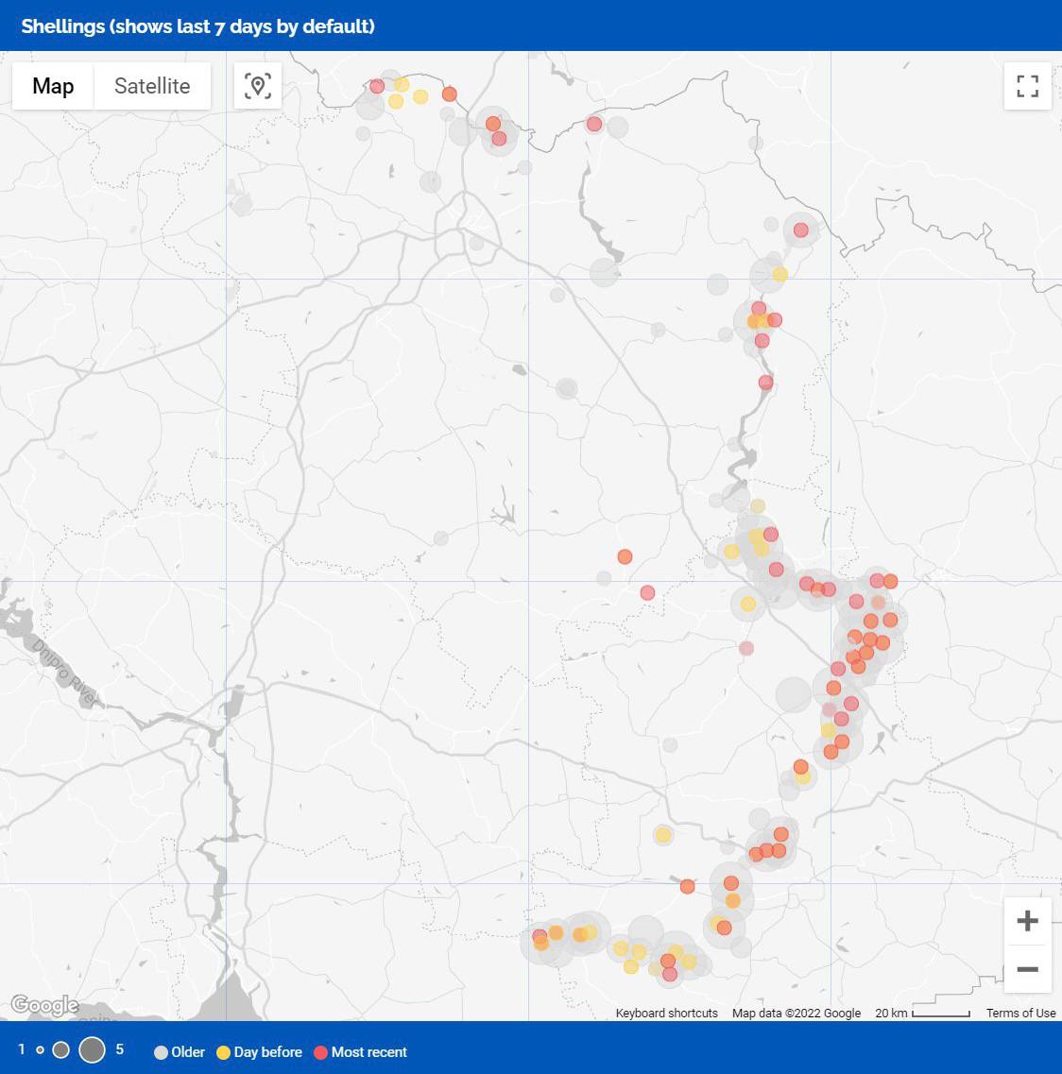This screenshot has height=1074, width=1062.
Task: Click the largest gray size-legend circle
Action: pyautogui.click(x=92, y=1050)
